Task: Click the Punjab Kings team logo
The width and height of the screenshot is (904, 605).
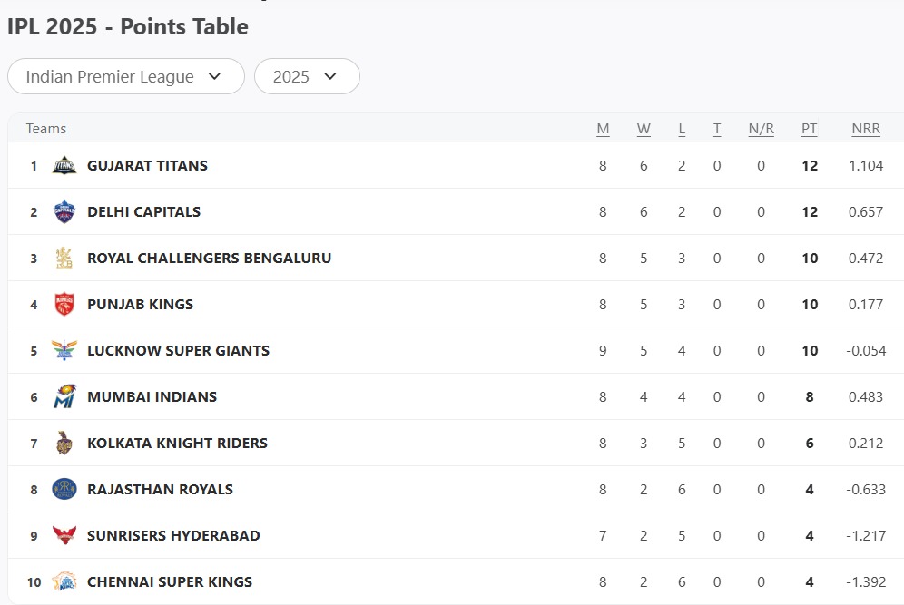Action: (x=64, y=304)
